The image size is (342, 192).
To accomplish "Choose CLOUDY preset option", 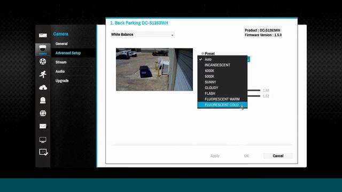I will pyautogui.click(x=222, y=87).
